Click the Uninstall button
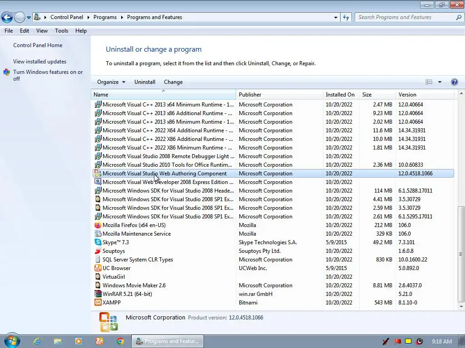Viewport: 465px width, 348px height. 145,82
